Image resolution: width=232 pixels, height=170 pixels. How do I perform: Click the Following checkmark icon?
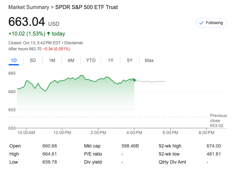[201, 23]
